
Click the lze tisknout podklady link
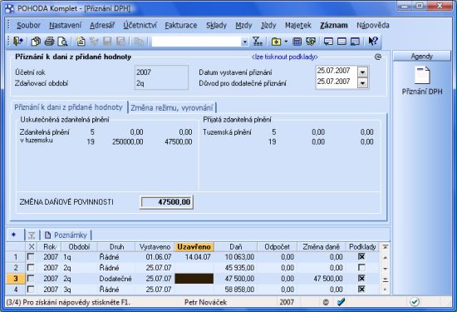285,57
